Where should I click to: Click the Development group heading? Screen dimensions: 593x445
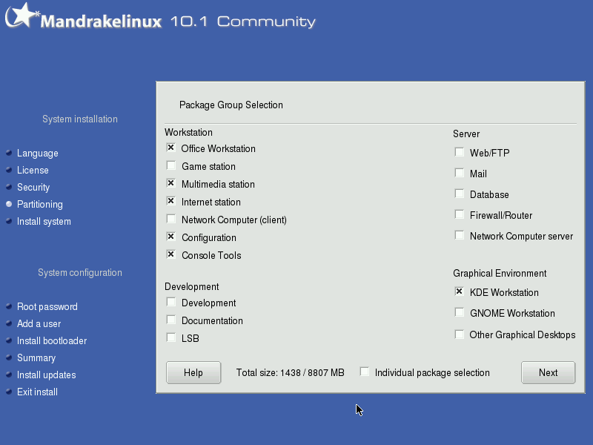click(192, 287)
